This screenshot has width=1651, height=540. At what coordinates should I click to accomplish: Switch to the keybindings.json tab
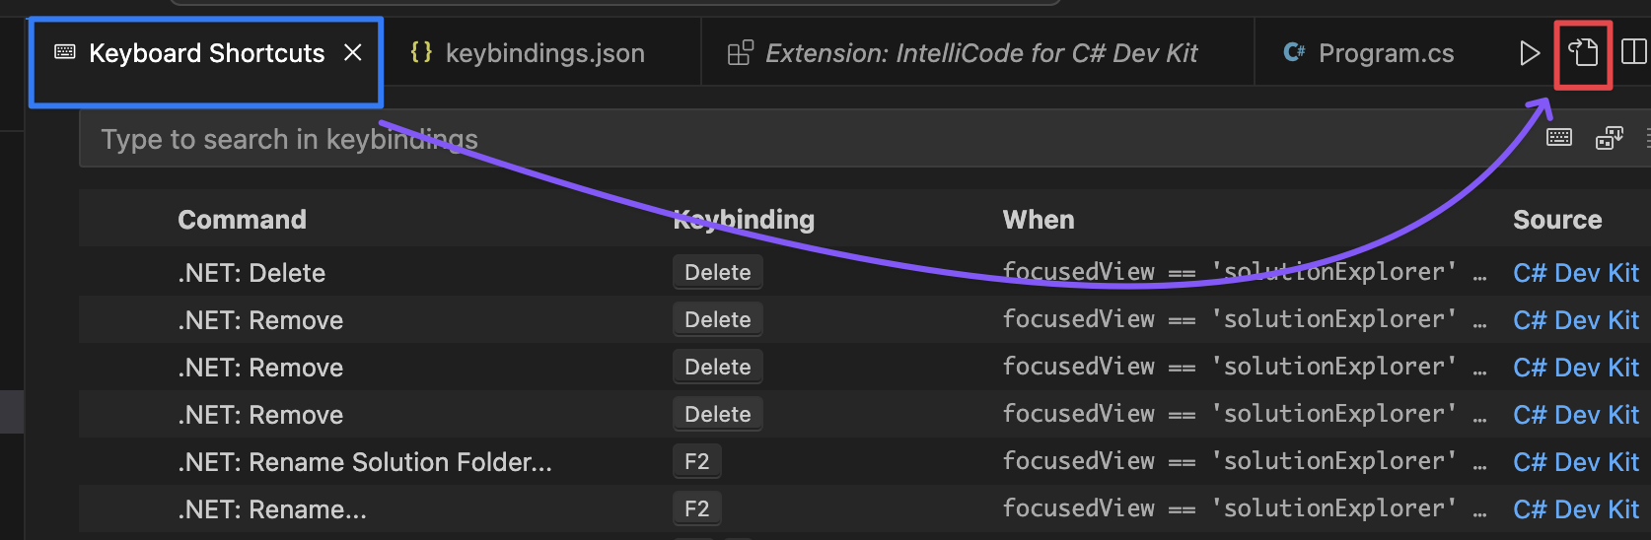[528, 53]
